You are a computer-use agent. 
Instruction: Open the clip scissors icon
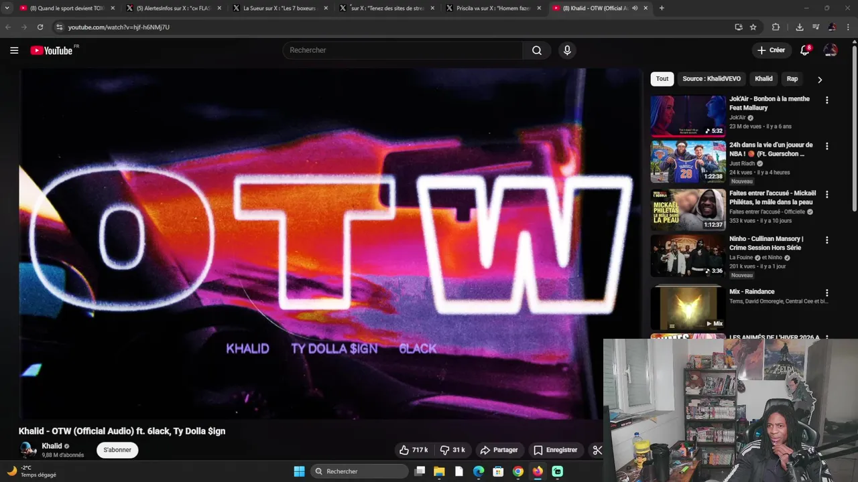[597, 450]
